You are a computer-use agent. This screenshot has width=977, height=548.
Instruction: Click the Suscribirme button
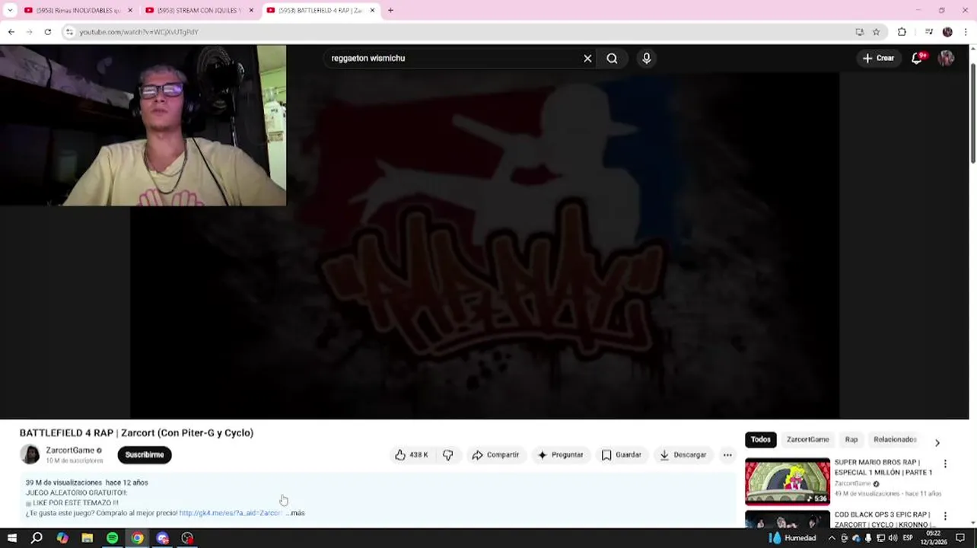[145, 455]
